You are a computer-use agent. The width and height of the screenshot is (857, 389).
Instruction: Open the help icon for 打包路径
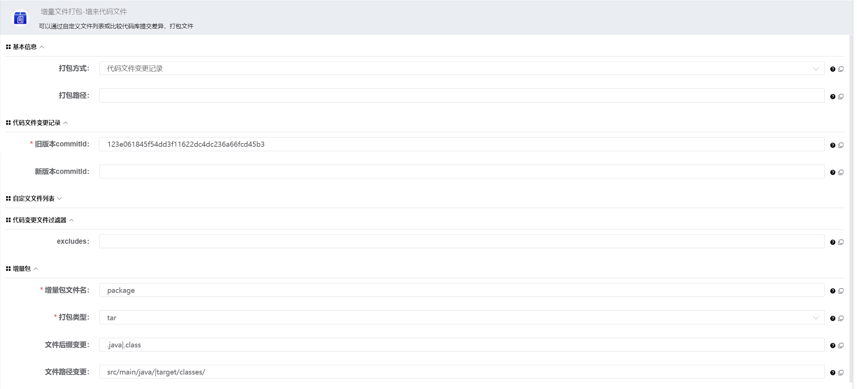[833, 97]
